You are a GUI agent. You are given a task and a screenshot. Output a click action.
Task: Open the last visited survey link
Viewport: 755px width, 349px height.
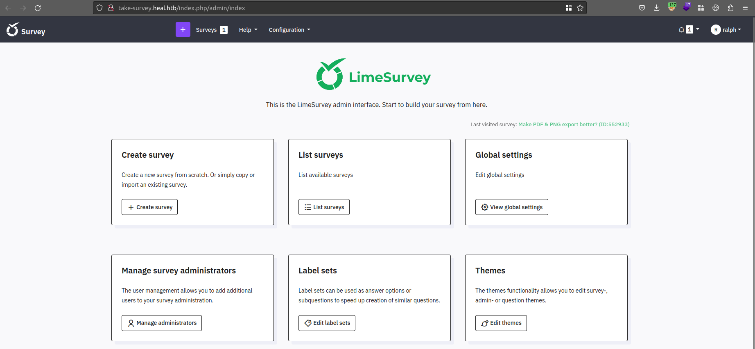pyautogui.click(x=574, y=124)
